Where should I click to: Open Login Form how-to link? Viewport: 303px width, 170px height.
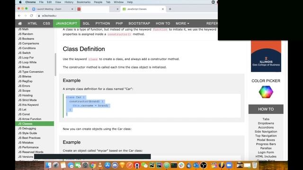266,152
